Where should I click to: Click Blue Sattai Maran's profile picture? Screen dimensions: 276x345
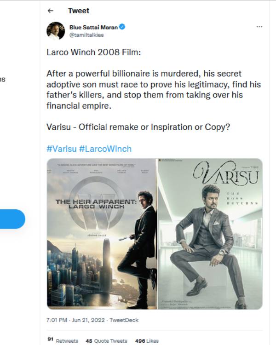56,31
